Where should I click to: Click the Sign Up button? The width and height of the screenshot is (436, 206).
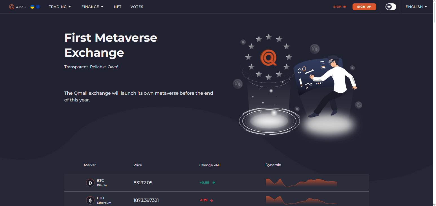pyautogui.click(x=364, y=7)
